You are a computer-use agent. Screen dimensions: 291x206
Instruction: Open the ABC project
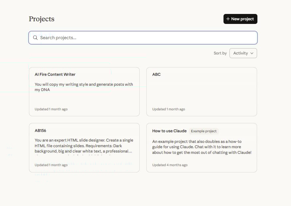point(202,91)
